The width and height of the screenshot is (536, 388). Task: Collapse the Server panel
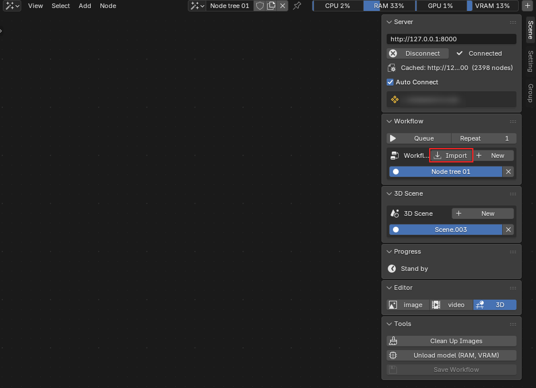click(x=389, y=22)
